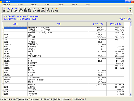Viewport: 134px width, 101px height.
Task: Click the 锁定 lock icon
Action: pos(48,10)
